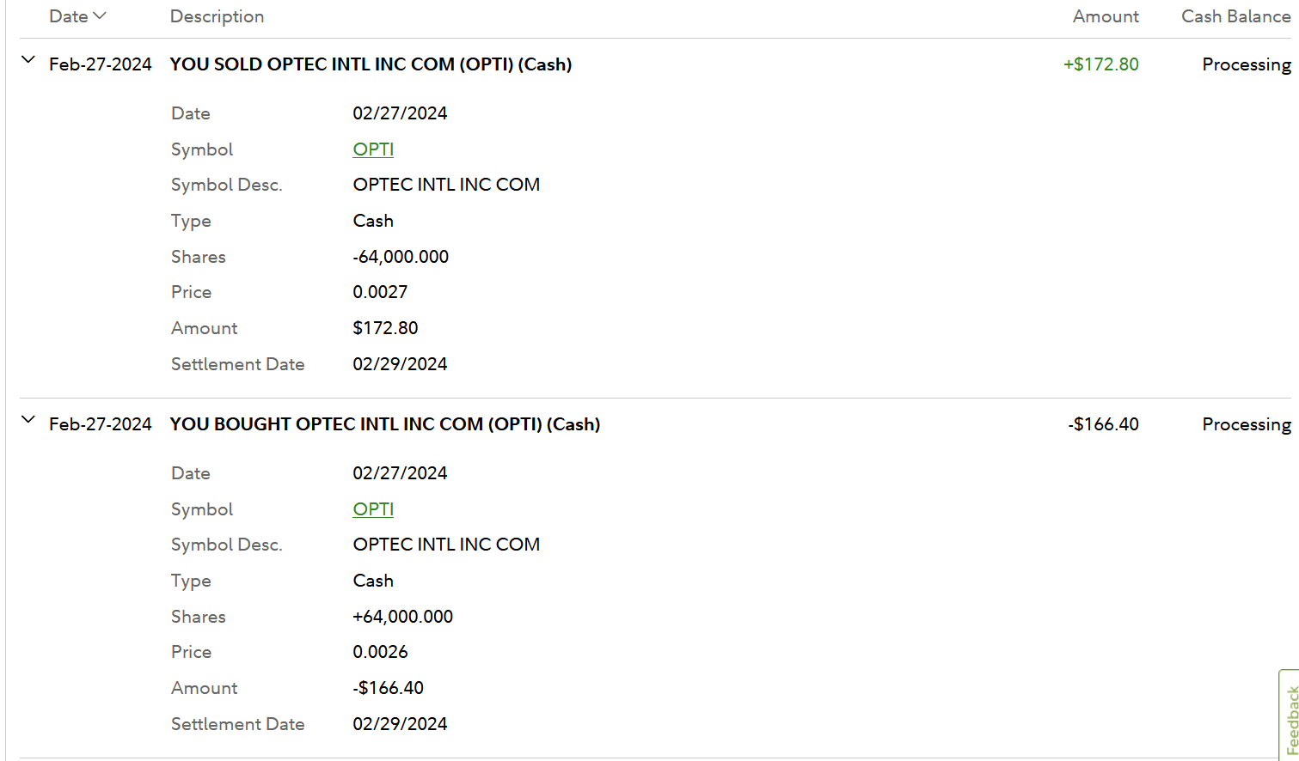Click the -$166.40 amount in bought row
The image size is (1299, 761).
coord(1103,424)
